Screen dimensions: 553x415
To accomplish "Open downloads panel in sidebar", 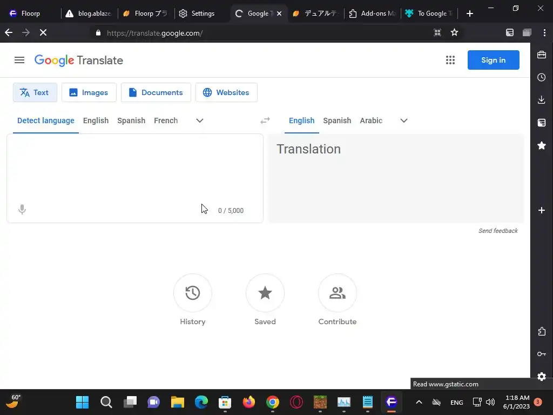I will tap(542, 100).
